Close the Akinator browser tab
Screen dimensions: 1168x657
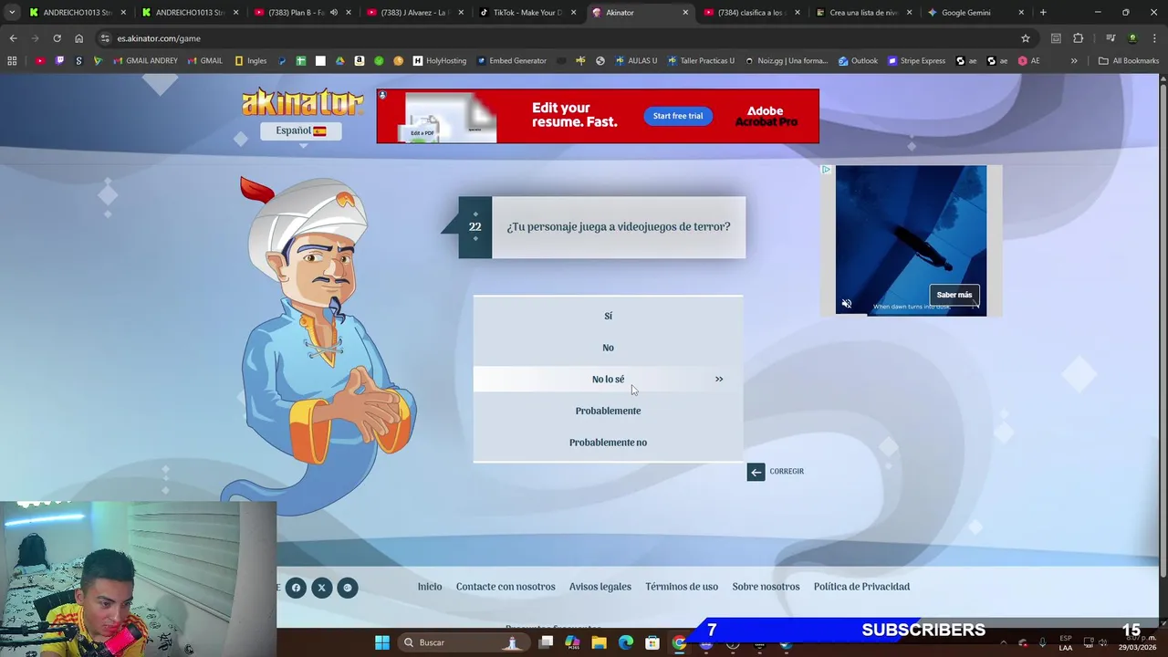pyautogui.click(x=684, y=13)
